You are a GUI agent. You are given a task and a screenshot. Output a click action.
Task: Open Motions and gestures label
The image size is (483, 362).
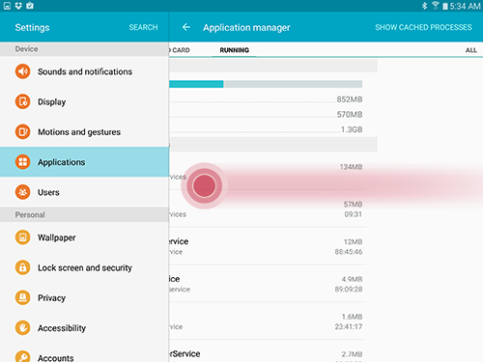pyautogui.click(x=79, y=132)
